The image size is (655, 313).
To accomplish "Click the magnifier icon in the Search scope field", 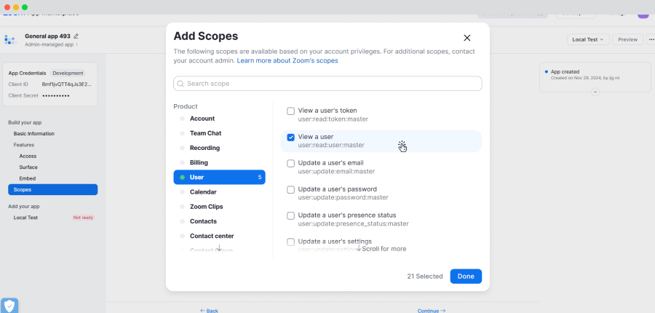I will 180,84.
